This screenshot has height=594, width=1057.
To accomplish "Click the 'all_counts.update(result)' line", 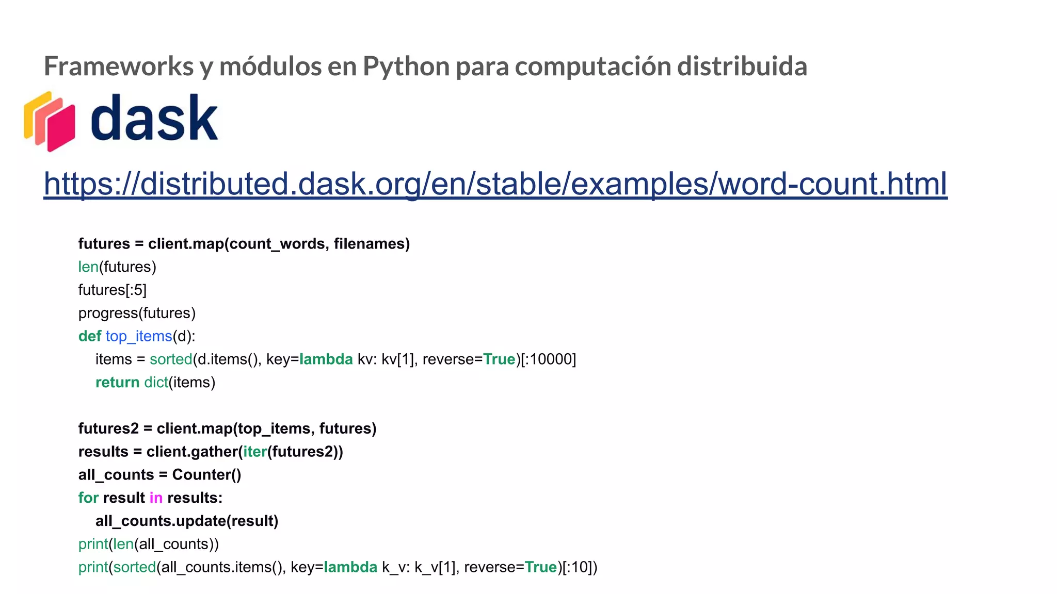I will coord(187,521).
